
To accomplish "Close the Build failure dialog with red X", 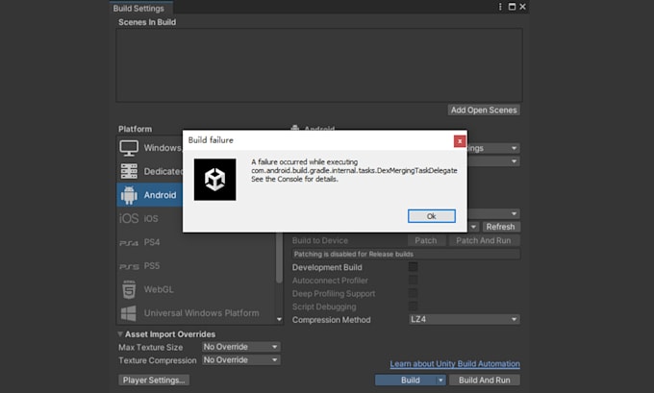I will tap(460, 141).
